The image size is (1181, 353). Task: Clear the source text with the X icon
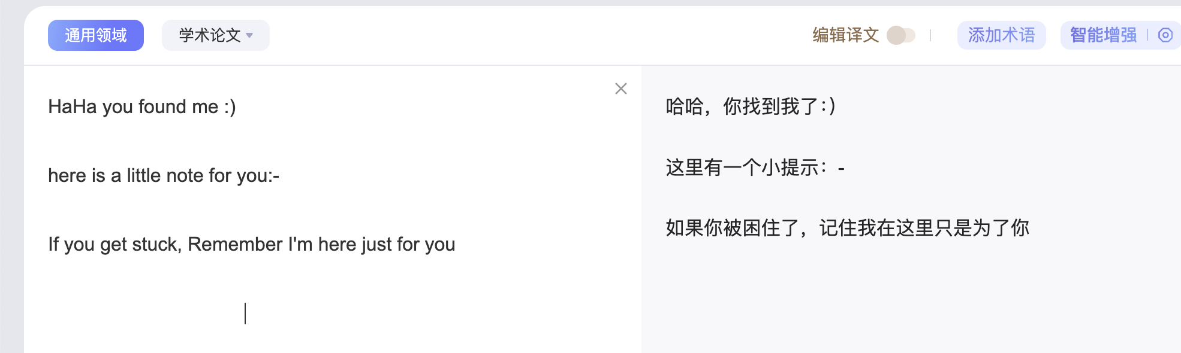(x=621, y=89)
